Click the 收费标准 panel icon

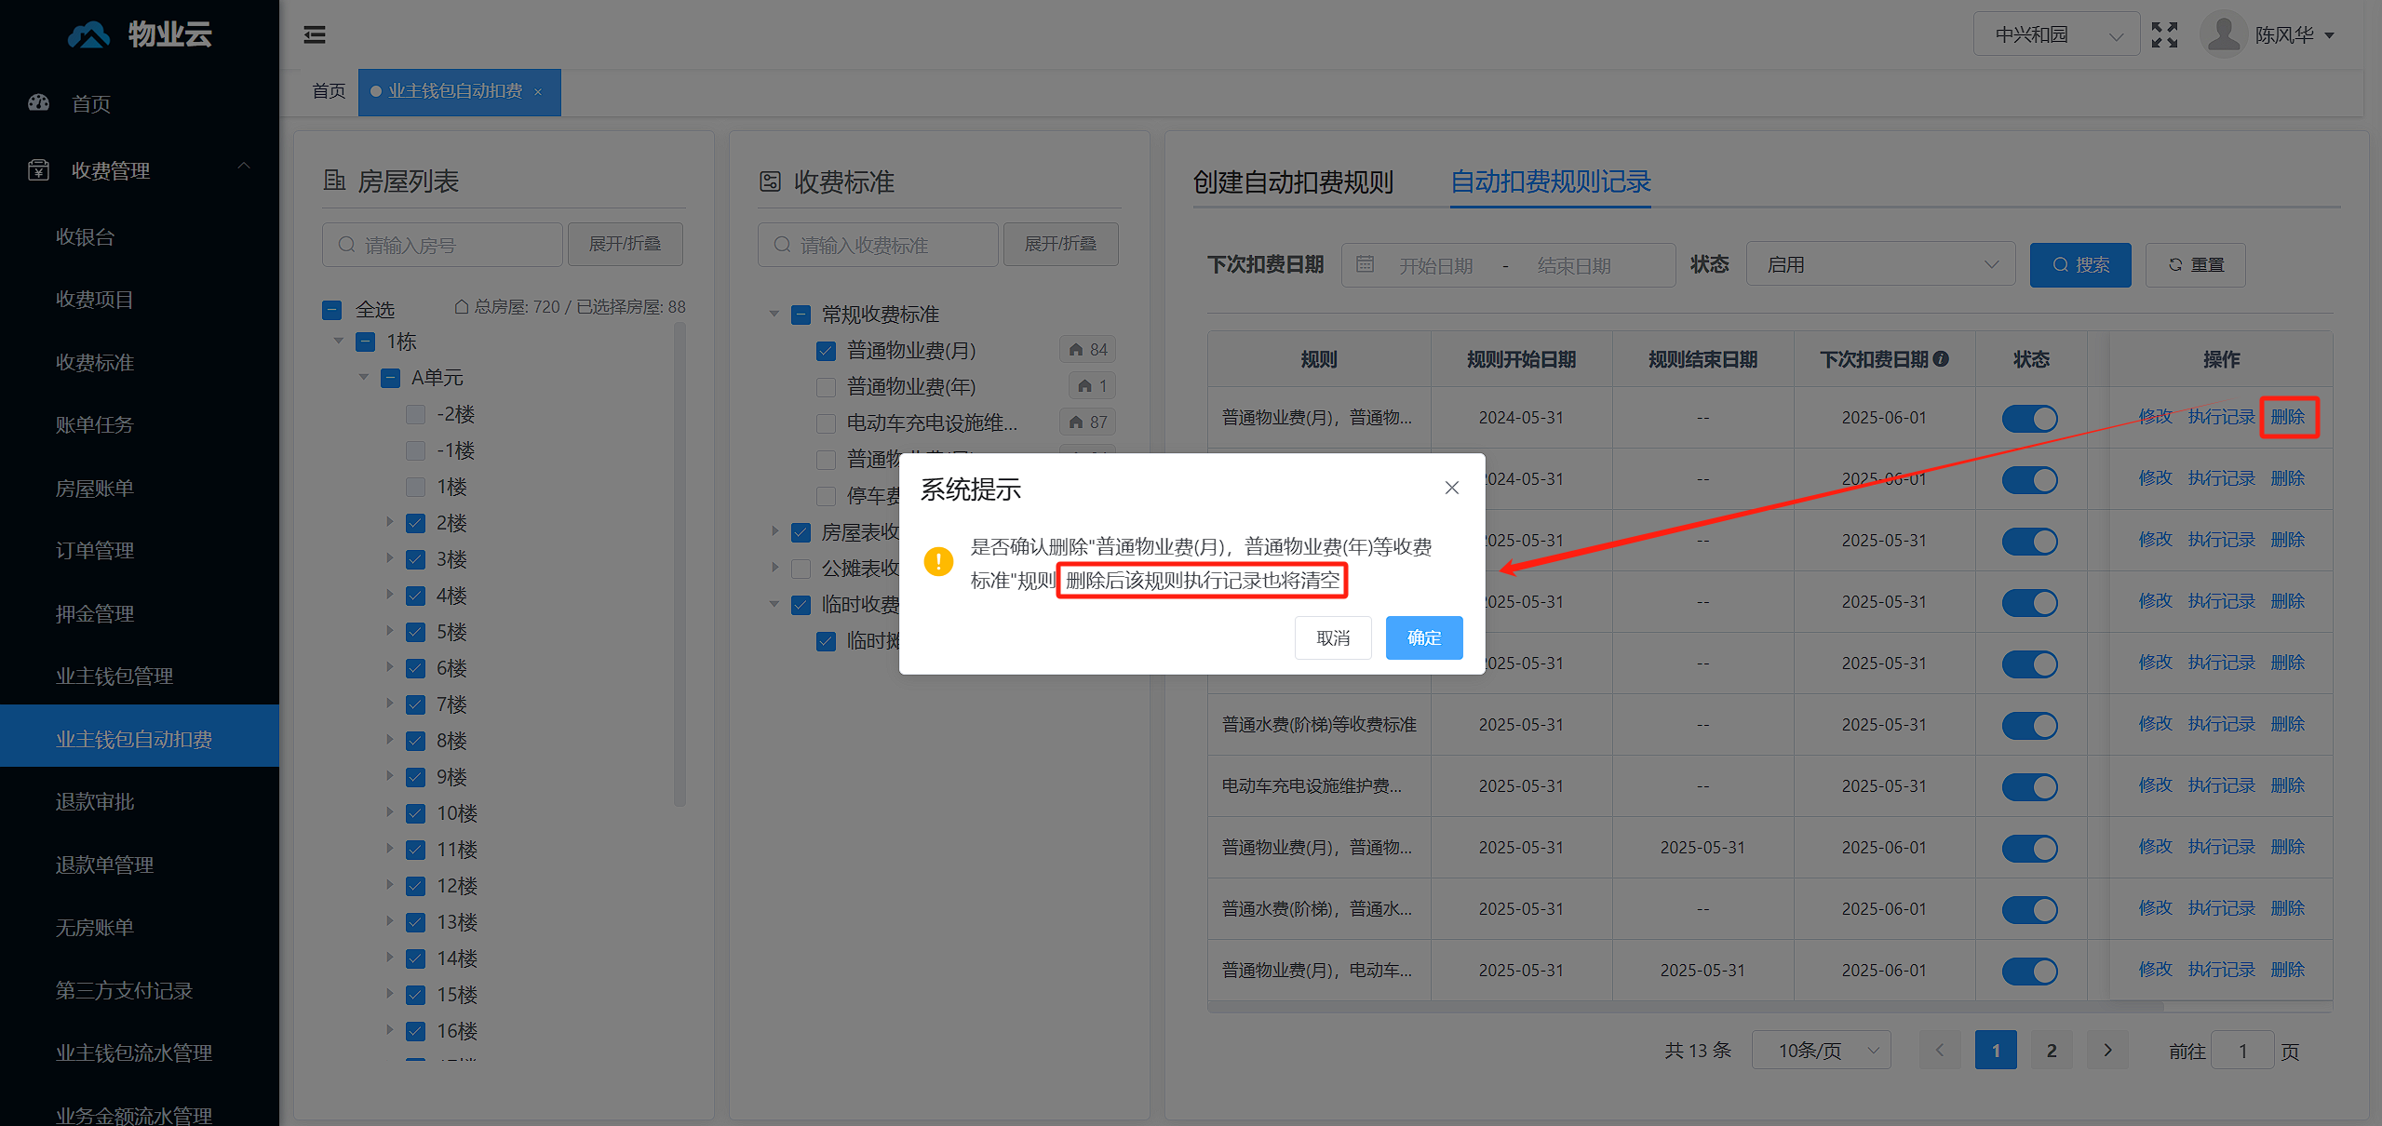770,181
